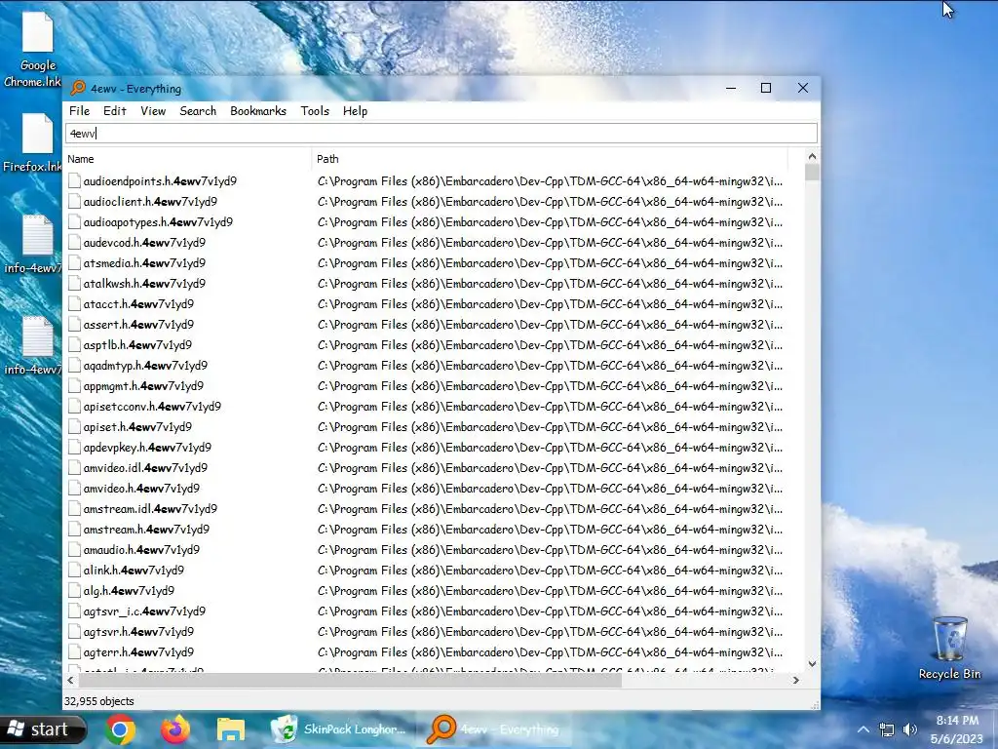Click the horizontal scroll left arrow
This screenshot has width=998, height=749.
tap(70, 680)
